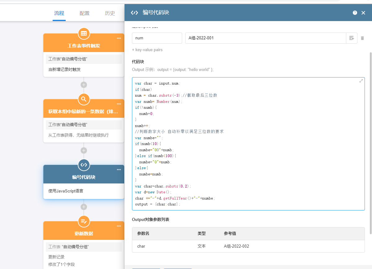Delete the num input parameter row
Image resolution: width=372 pixels, height=269 pixels.
[x=362, y=38]
